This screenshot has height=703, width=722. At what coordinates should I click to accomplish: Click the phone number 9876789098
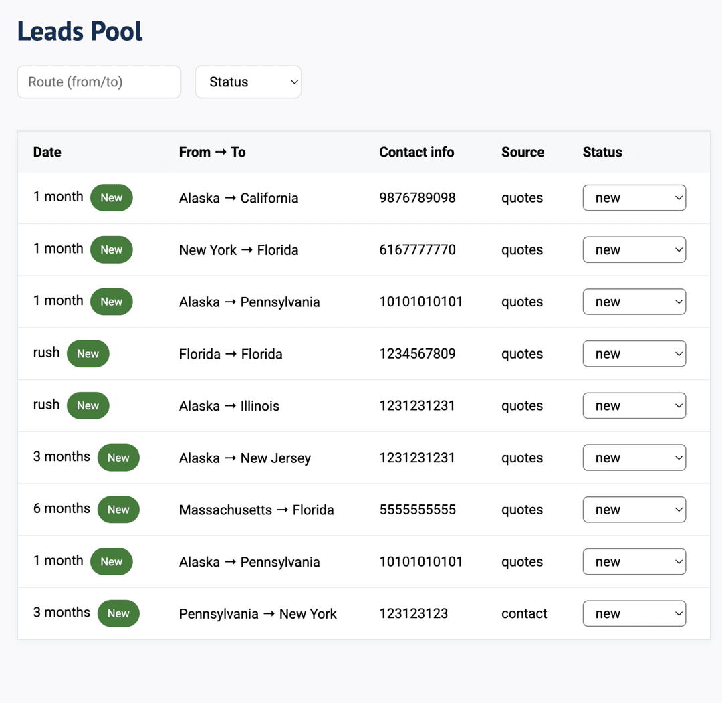point(417,197)
